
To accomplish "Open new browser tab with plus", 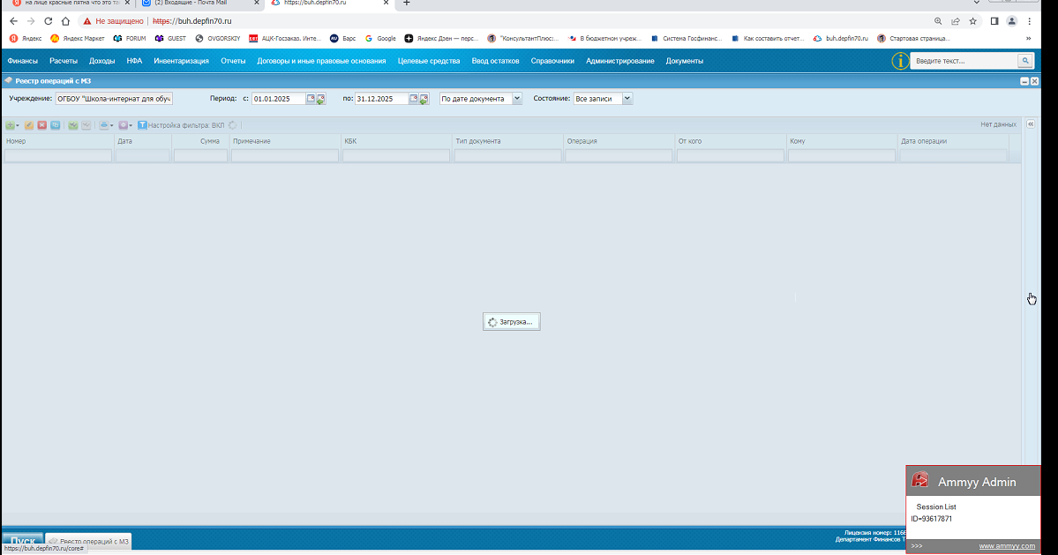I will (406, 4).
